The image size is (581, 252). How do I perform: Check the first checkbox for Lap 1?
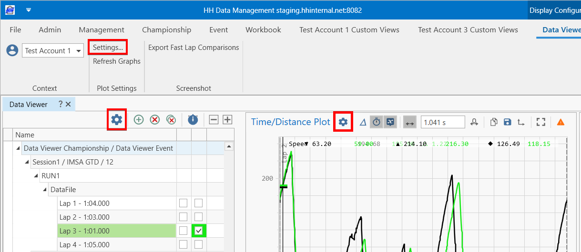pos(183,204)
